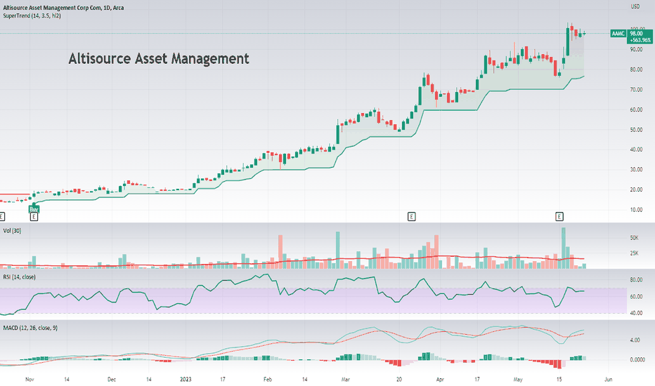655x386 pixels.
Task: Select the large Altisource Asset Management text annotation
Action: [159, 58]
